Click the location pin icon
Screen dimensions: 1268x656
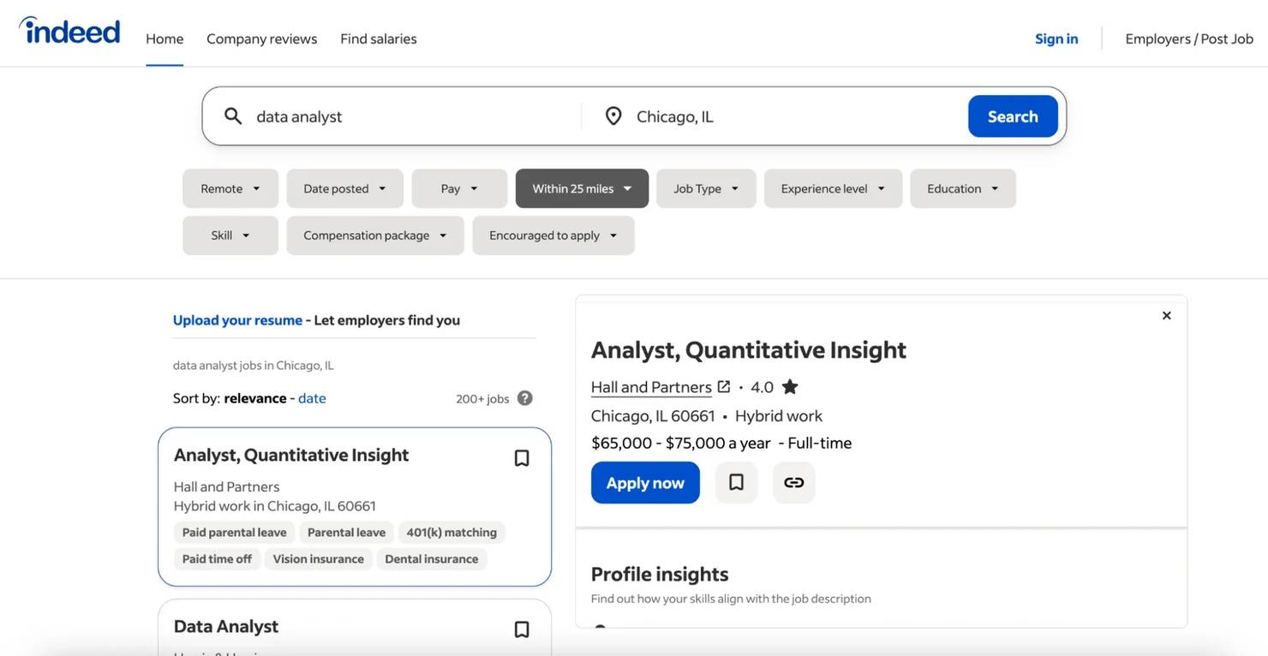click(613, 116)
